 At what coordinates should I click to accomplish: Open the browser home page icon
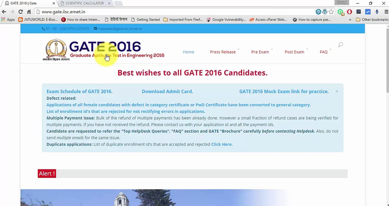(29, 12)
